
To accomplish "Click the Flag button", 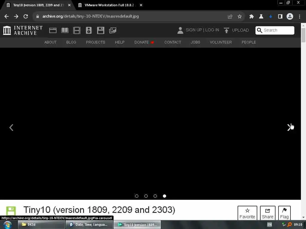I will [284, 213].
